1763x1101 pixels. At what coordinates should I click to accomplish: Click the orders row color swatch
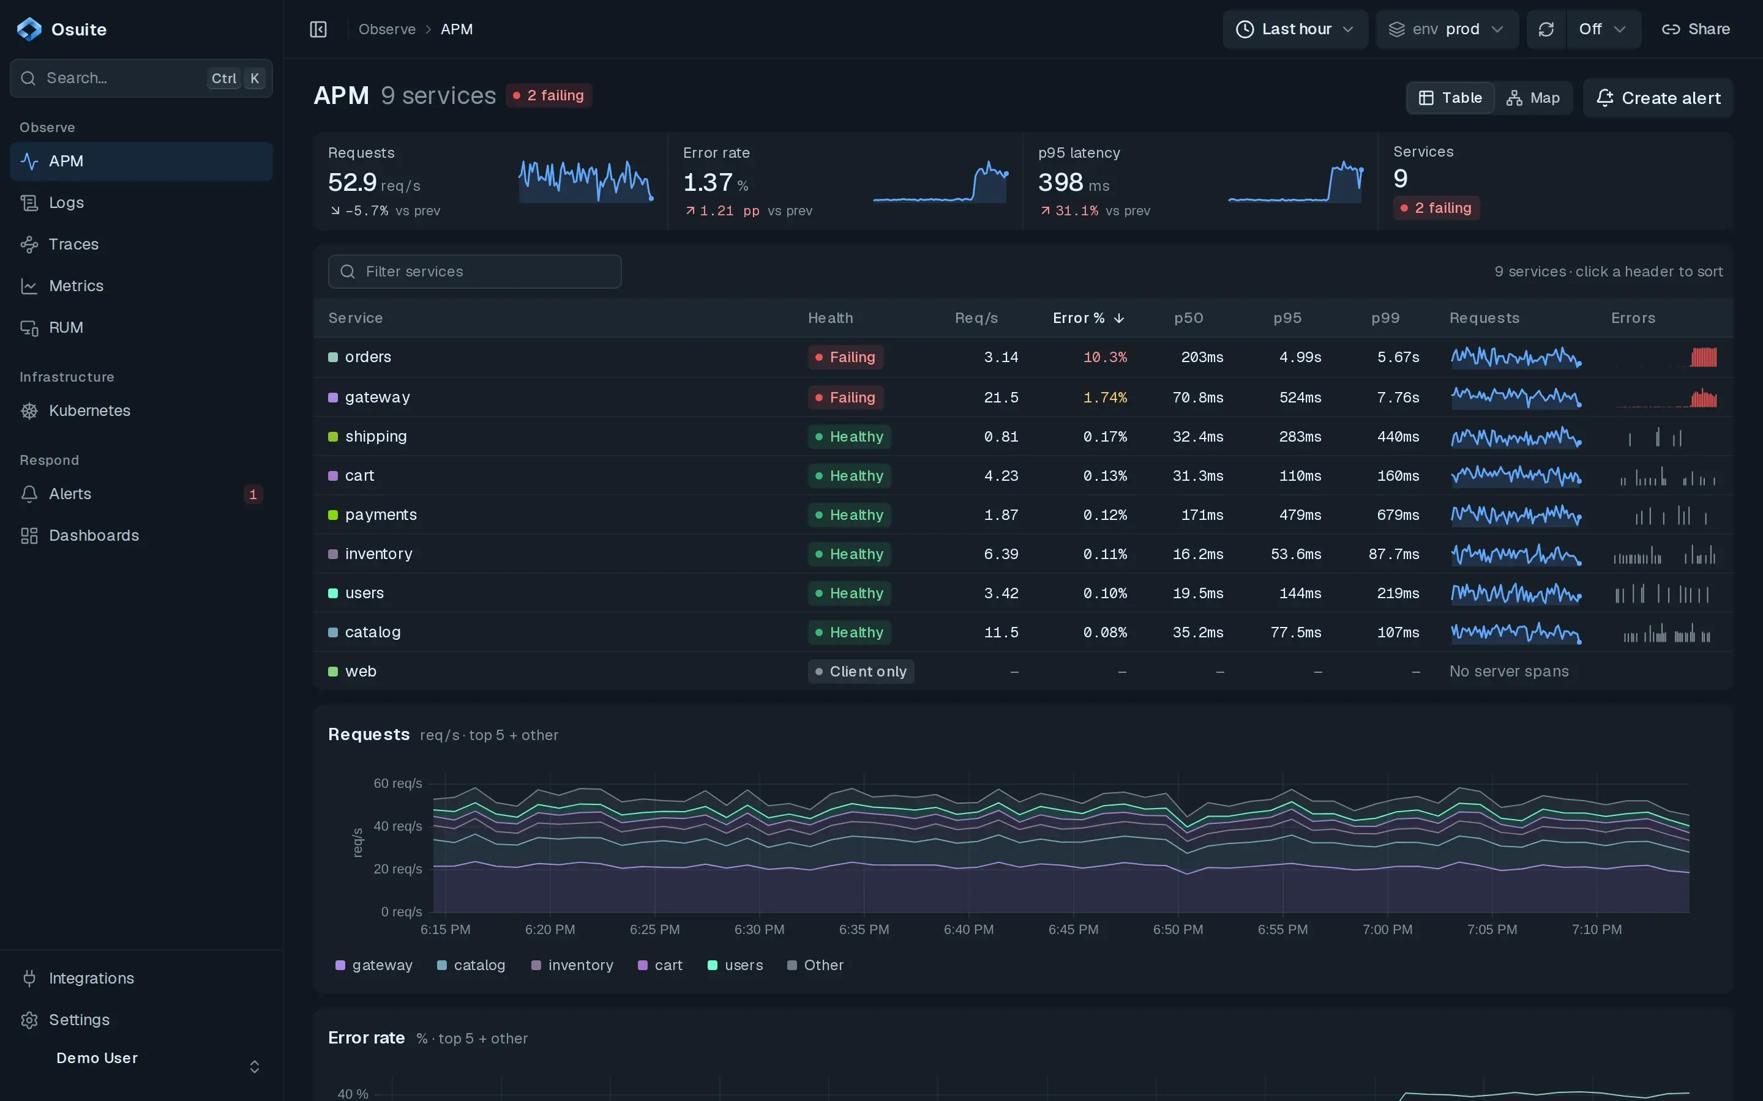point(333,358)
